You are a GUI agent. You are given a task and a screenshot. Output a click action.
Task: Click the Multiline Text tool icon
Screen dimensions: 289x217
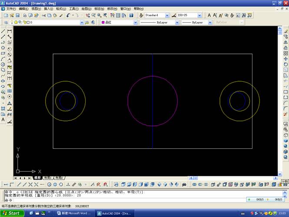pos(3,119)
